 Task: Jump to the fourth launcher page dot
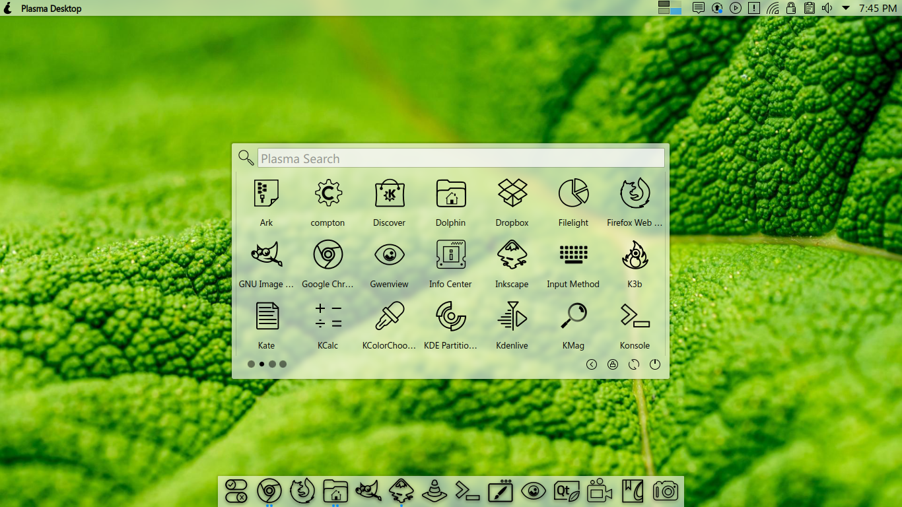(x=283, y=364)
